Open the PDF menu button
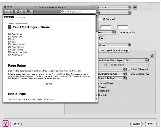 pos(16,124)
